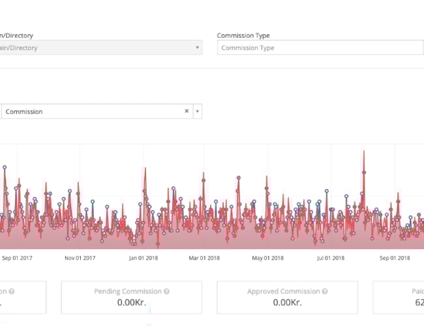Click the chart peak near Jan 01 2018
This screenshot has height=326, width=424.
point(144,169)
